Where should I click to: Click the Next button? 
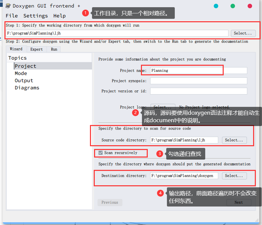tap(239, 202)
